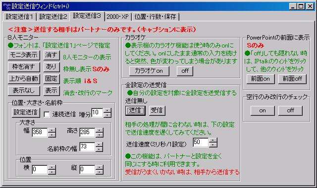Select the 設定送信3 tab
The height and width of the screenshot is (188, 317).
coord(87,16)
